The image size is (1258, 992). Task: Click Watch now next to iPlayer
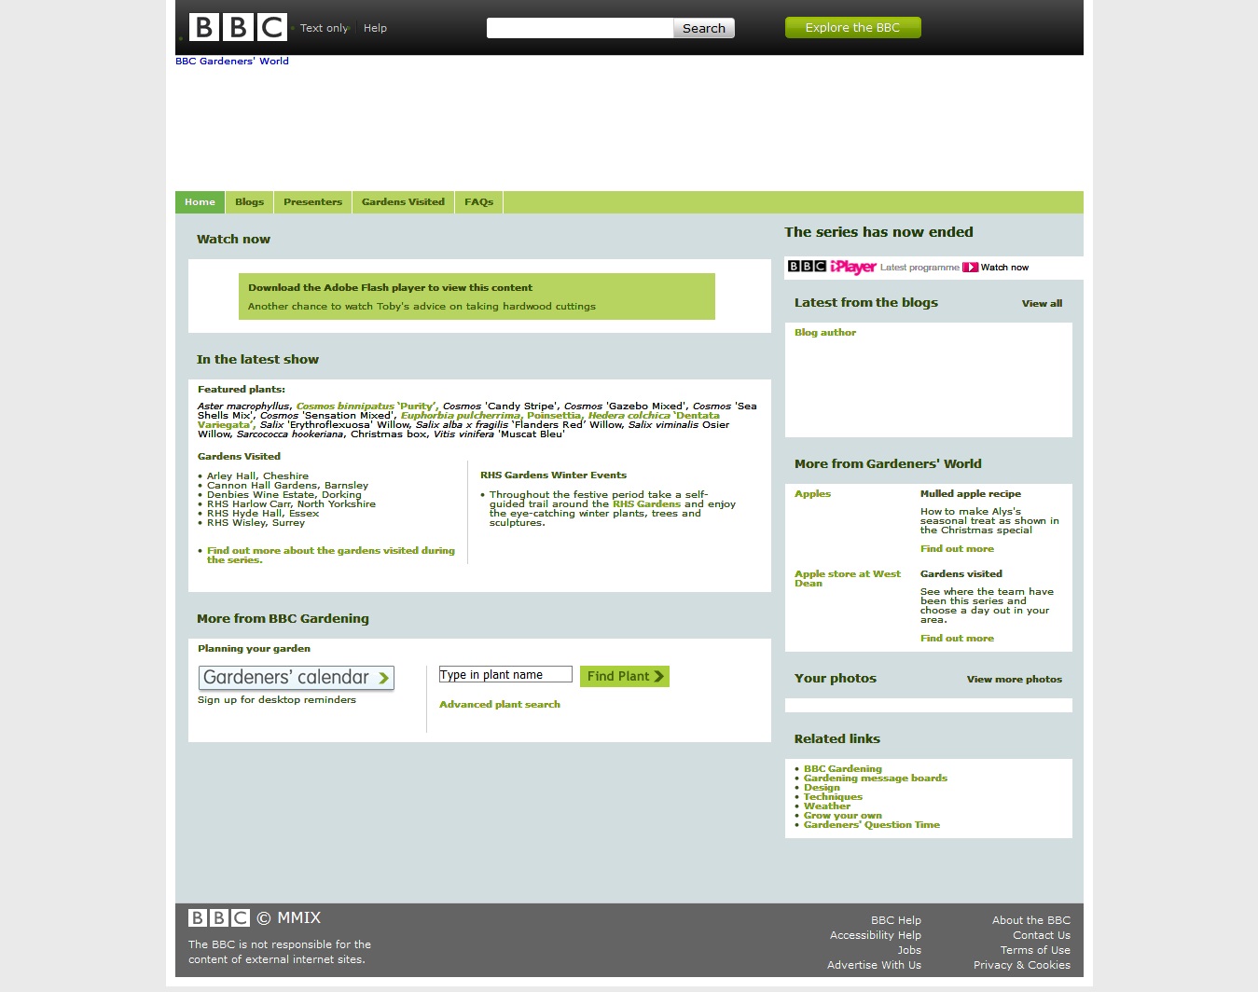tap(1004, 268)
